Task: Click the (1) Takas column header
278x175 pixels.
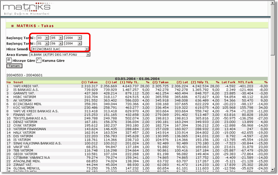Action: (89, 82)
